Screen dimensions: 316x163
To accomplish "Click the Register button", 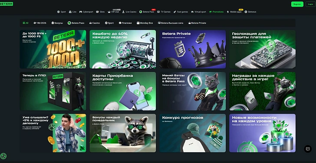I will [x=297, y=4].
